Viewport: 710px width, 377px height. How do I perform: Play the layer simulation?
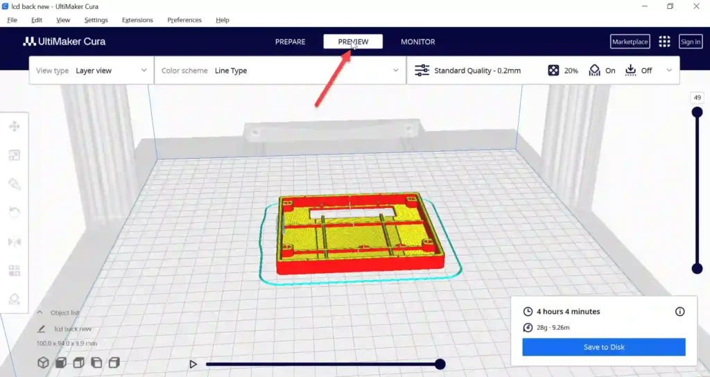[193, 364]
